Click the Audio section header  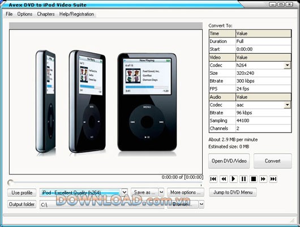coord(222,97)
